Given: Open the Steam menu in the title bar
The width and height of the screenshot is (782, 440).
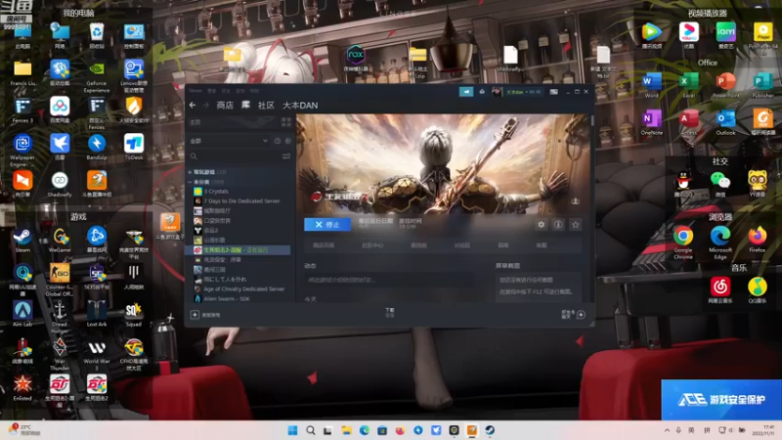Looking at the screenshot, I should 195,91.
